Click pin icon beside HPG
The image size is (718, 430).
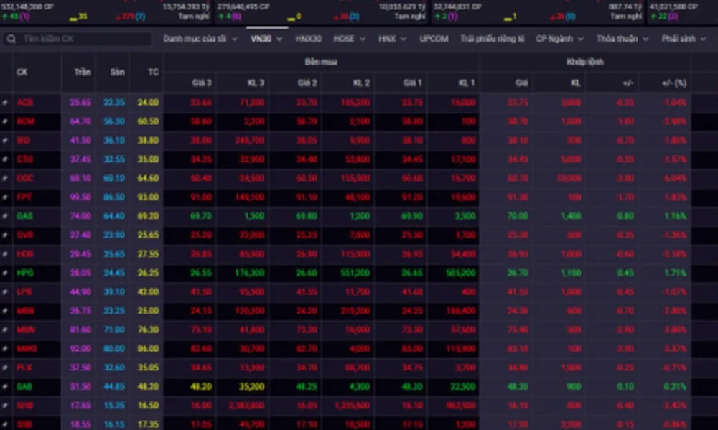6,273
